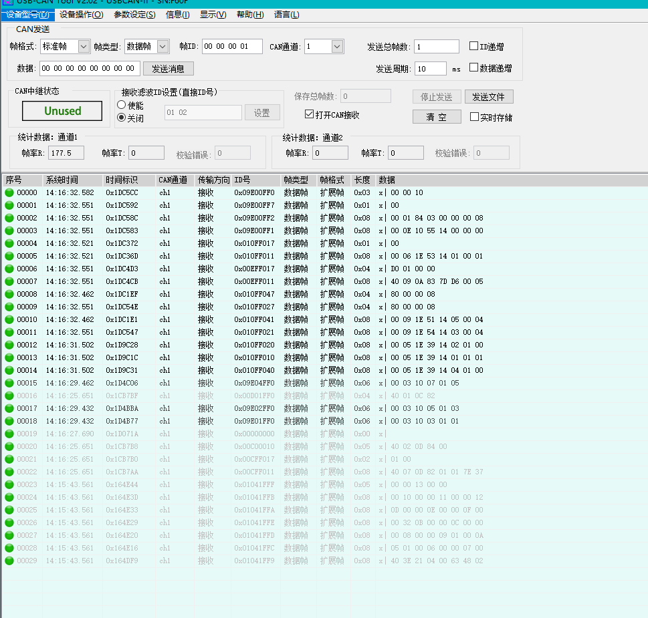
Task: Click the green status icon of row 00015
Action: point(9,383)
